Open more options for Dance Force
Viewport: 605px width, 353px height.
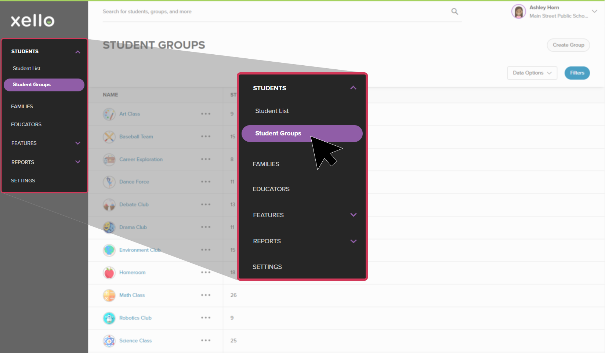(x=206, y=182)
